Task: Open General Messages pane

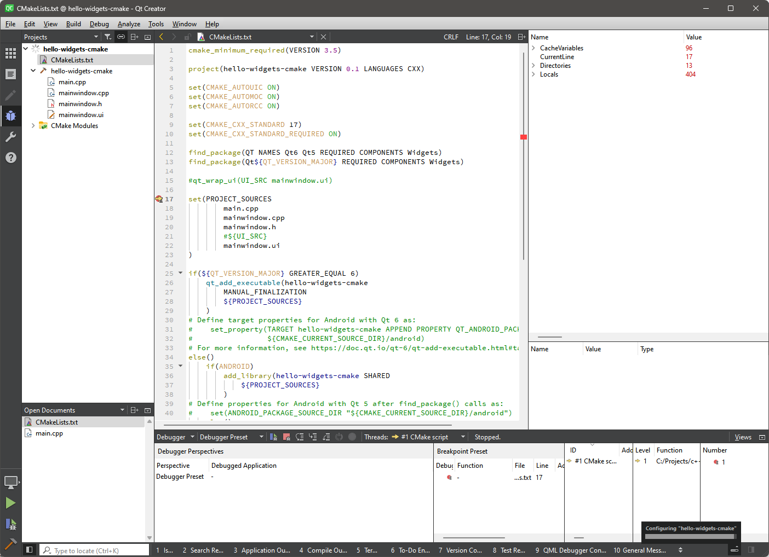Action: coord(640,550)
